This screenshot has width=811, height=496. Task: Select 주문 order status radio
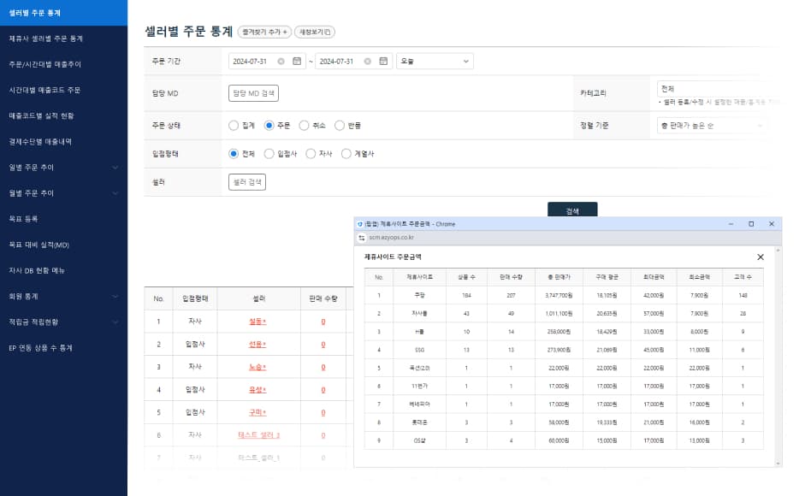pos(269,125)
